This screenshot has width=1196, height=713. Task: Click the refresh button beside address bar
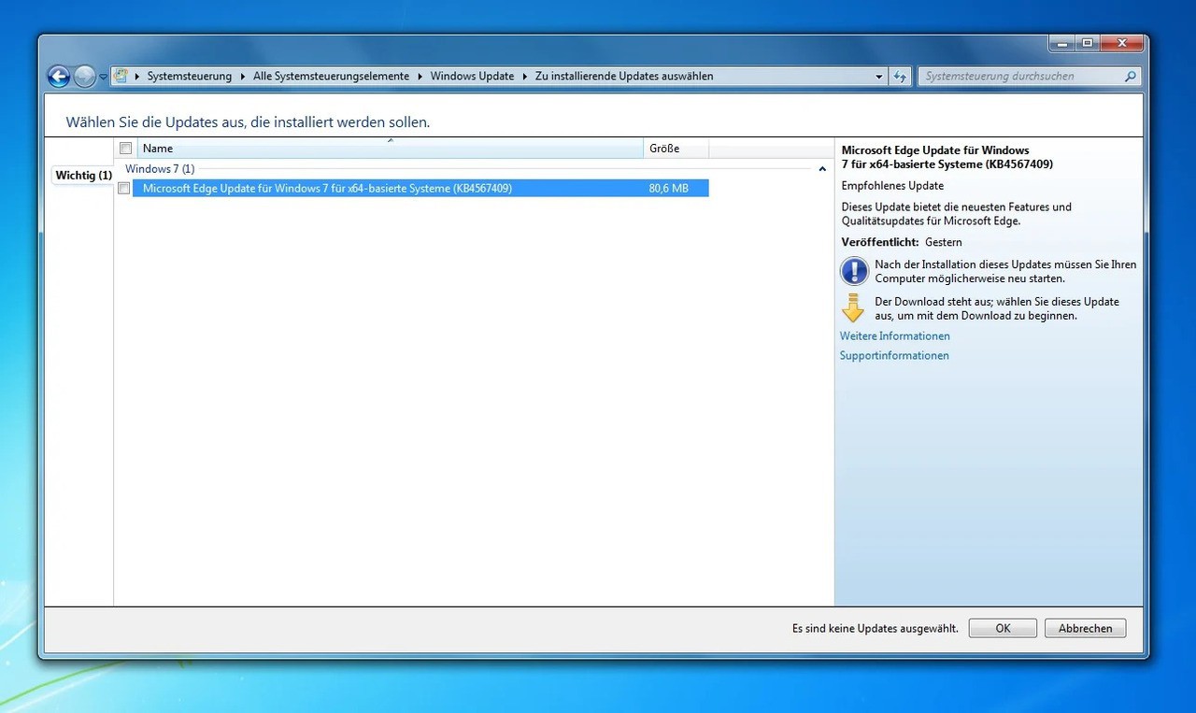click(x=900, y=77)
